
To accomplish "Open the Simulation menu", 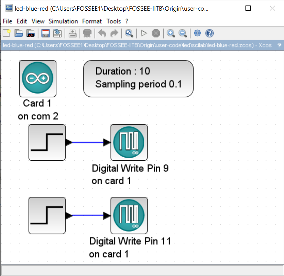I will pyautogui.click(x=63, y=21).
